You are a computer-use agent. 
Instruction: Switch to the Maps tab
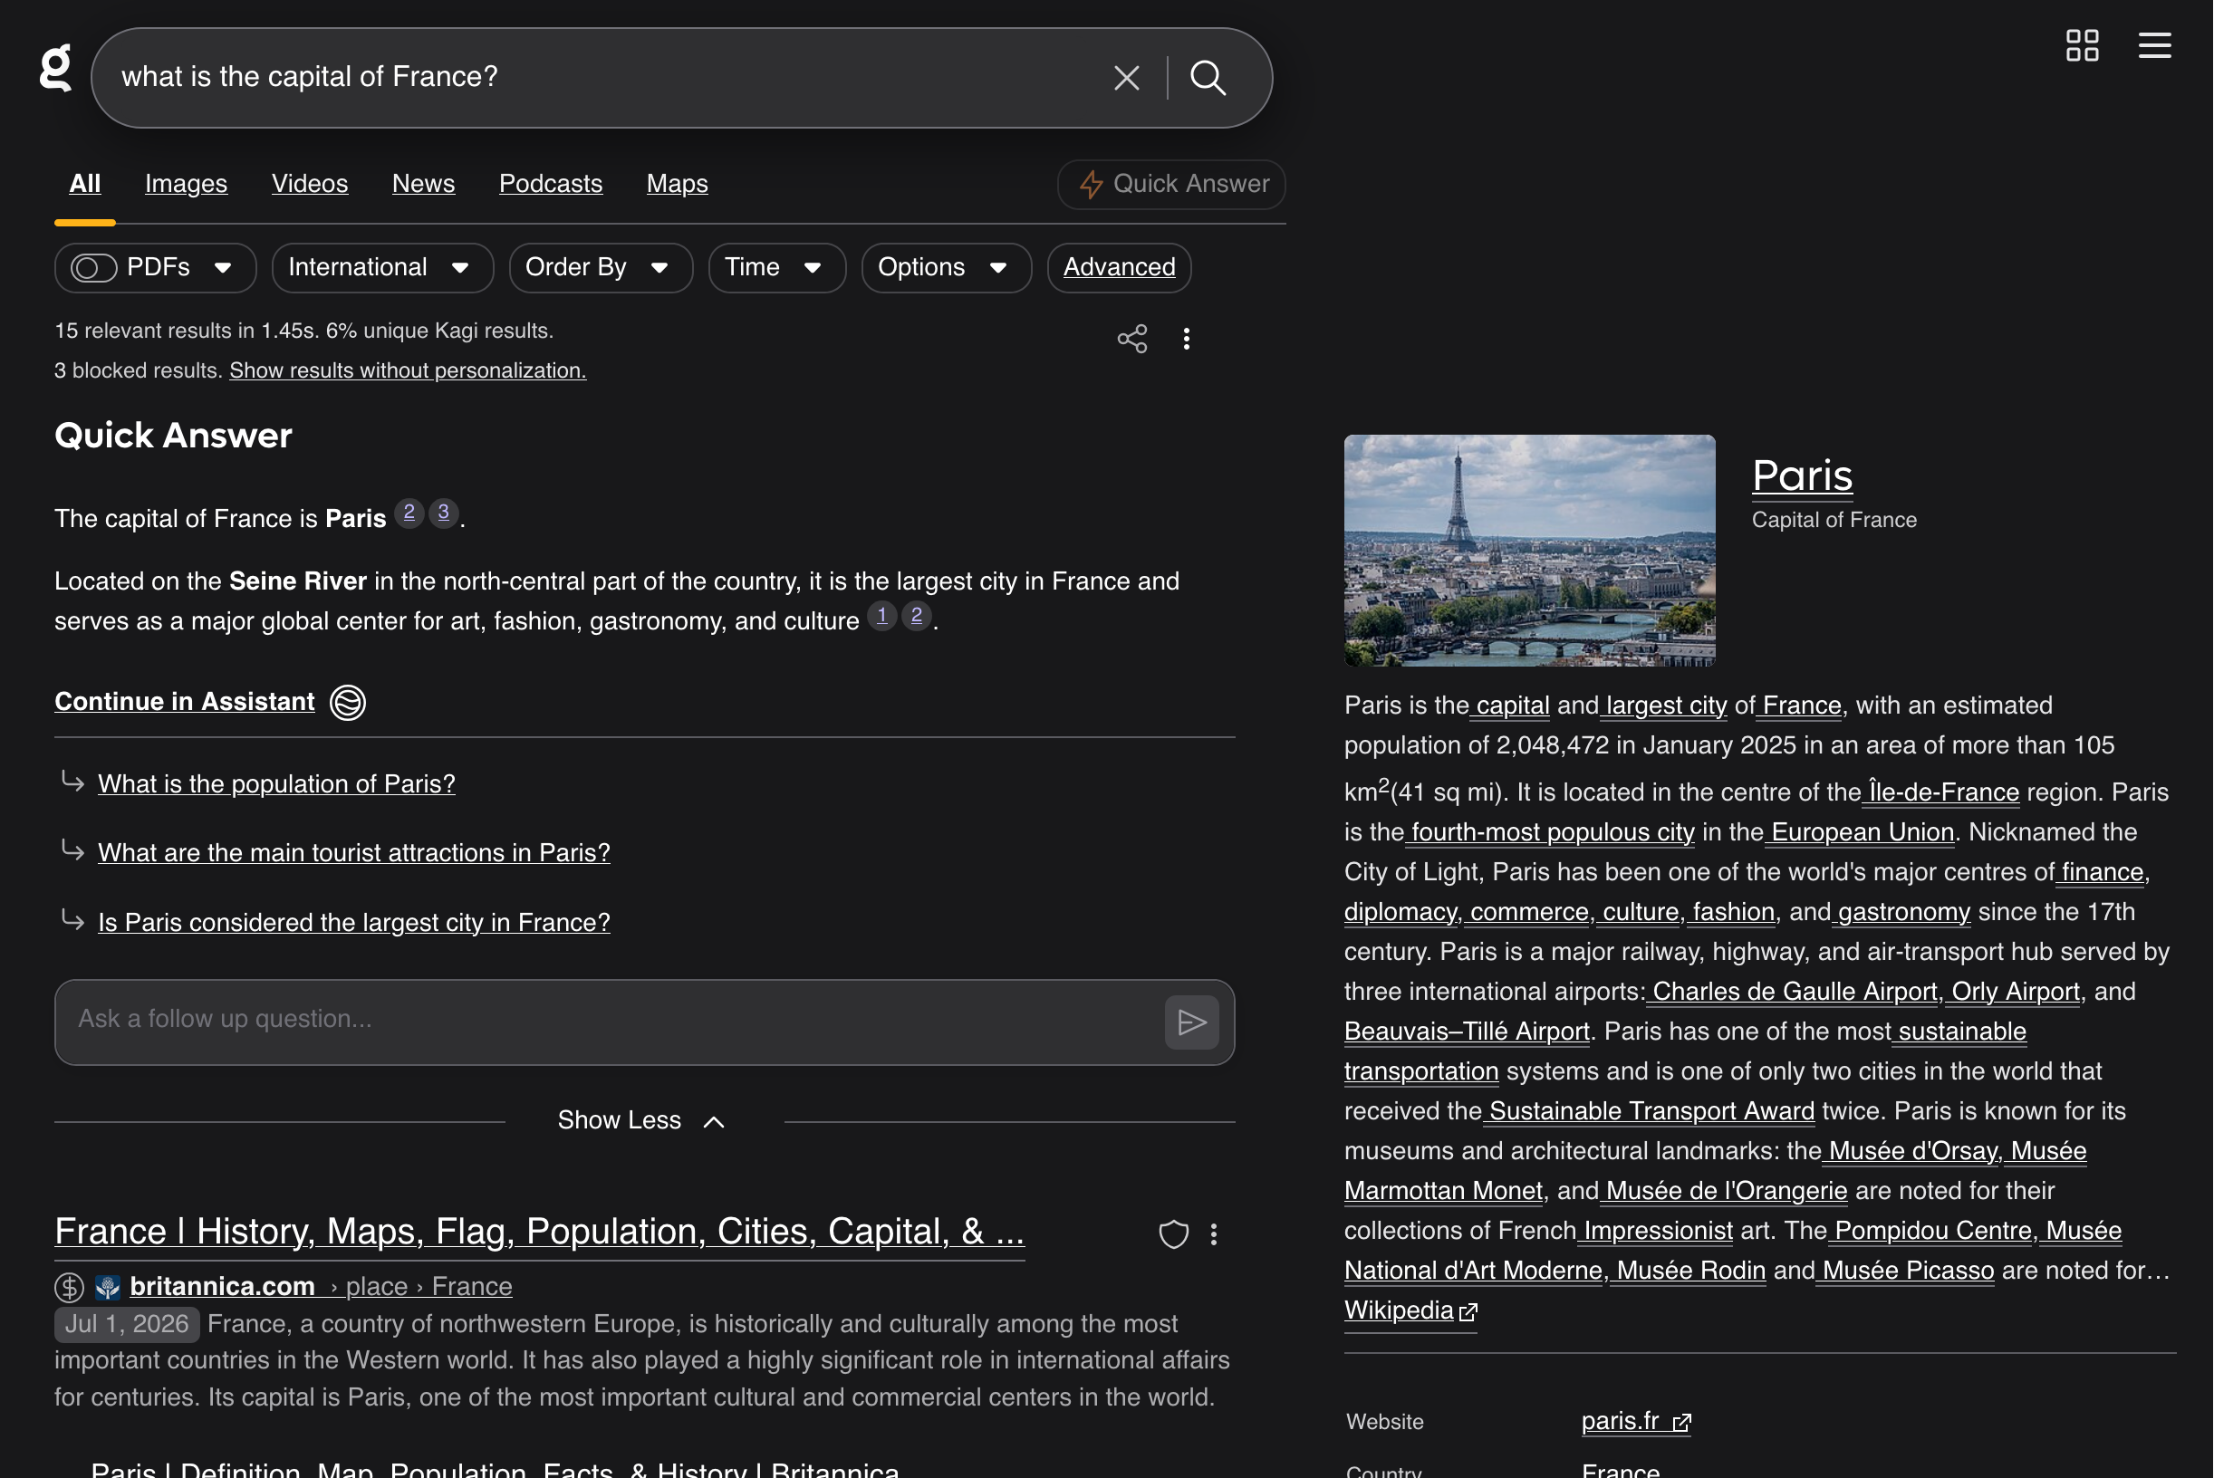tap(677, 184)
